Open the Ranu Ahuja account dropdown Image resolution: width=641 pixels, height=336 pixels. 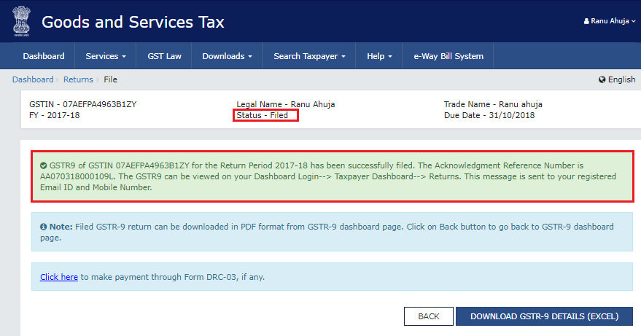[610, 21]
